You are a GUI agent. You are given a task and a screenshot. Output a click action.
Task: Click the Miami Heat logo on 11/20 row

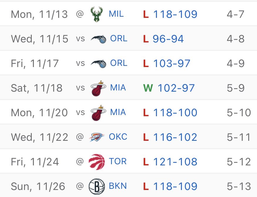[x=98, y=113]
